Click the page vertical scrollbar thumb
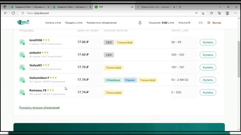 pos(239,59)
